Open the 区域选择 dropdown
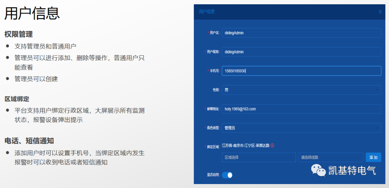 pos(259,157)
